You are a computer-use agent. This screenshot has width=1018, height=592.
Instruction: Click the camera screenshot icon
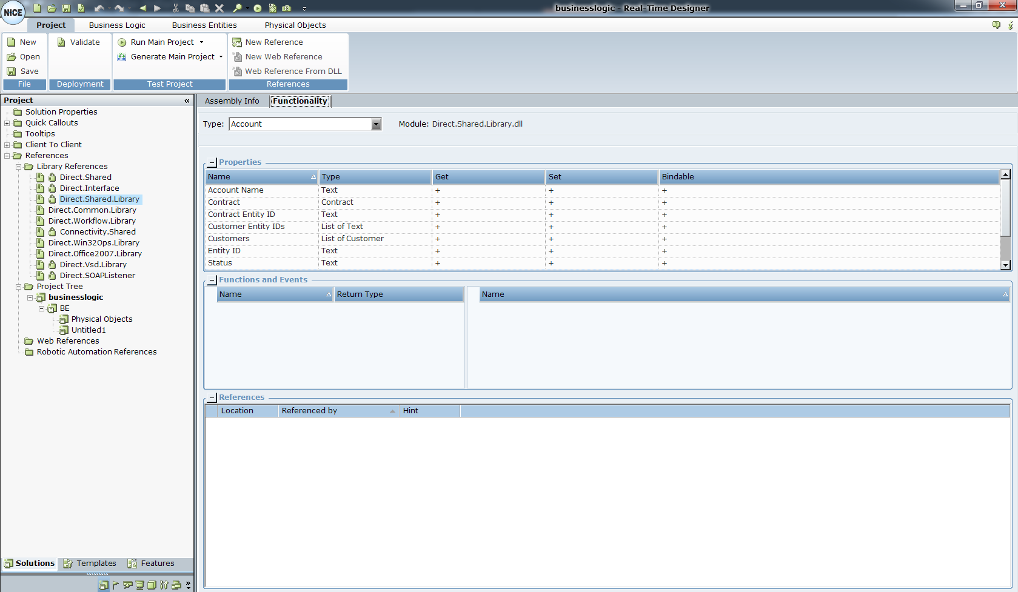[287, 8]
